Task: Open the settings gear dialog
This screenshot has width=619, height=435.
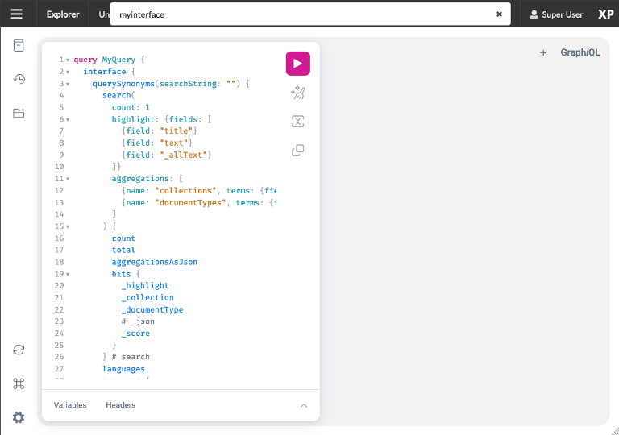Action: [x=19, y=417]
